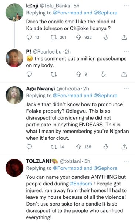Open more options on TOLZLANI's tweet
Image resolution: width=135 pixels, height=223 pixels.
[x=126, y=161]
